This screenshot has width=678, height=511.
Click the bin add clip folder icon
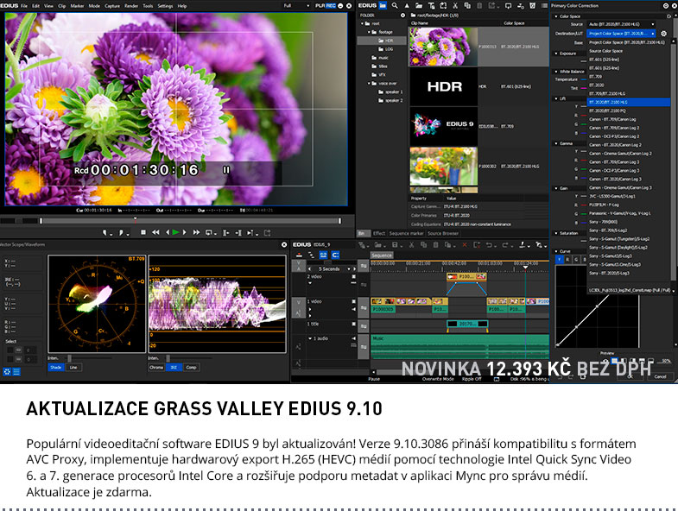click(419, 6)
